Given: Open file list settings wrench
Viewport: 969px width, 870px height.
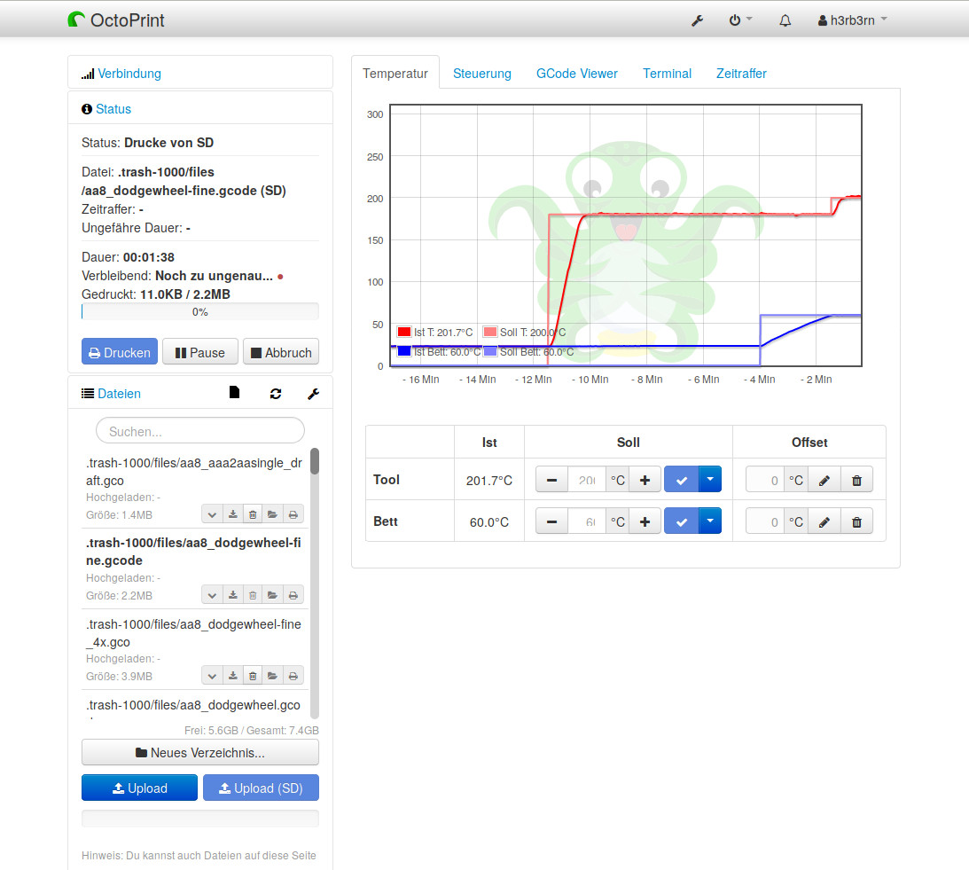Looking at the screenshot, I should click(313, 394).
